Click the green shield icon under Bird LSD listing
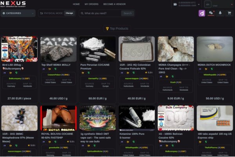This screenshot has height=157, width=235. pyautogui.click(x=16, y=73)
